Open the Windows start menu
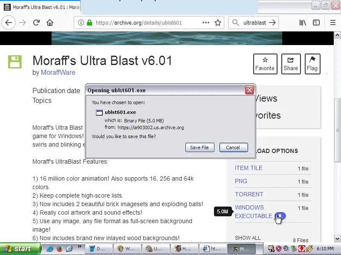341x255 pixels. click(20, 249)
